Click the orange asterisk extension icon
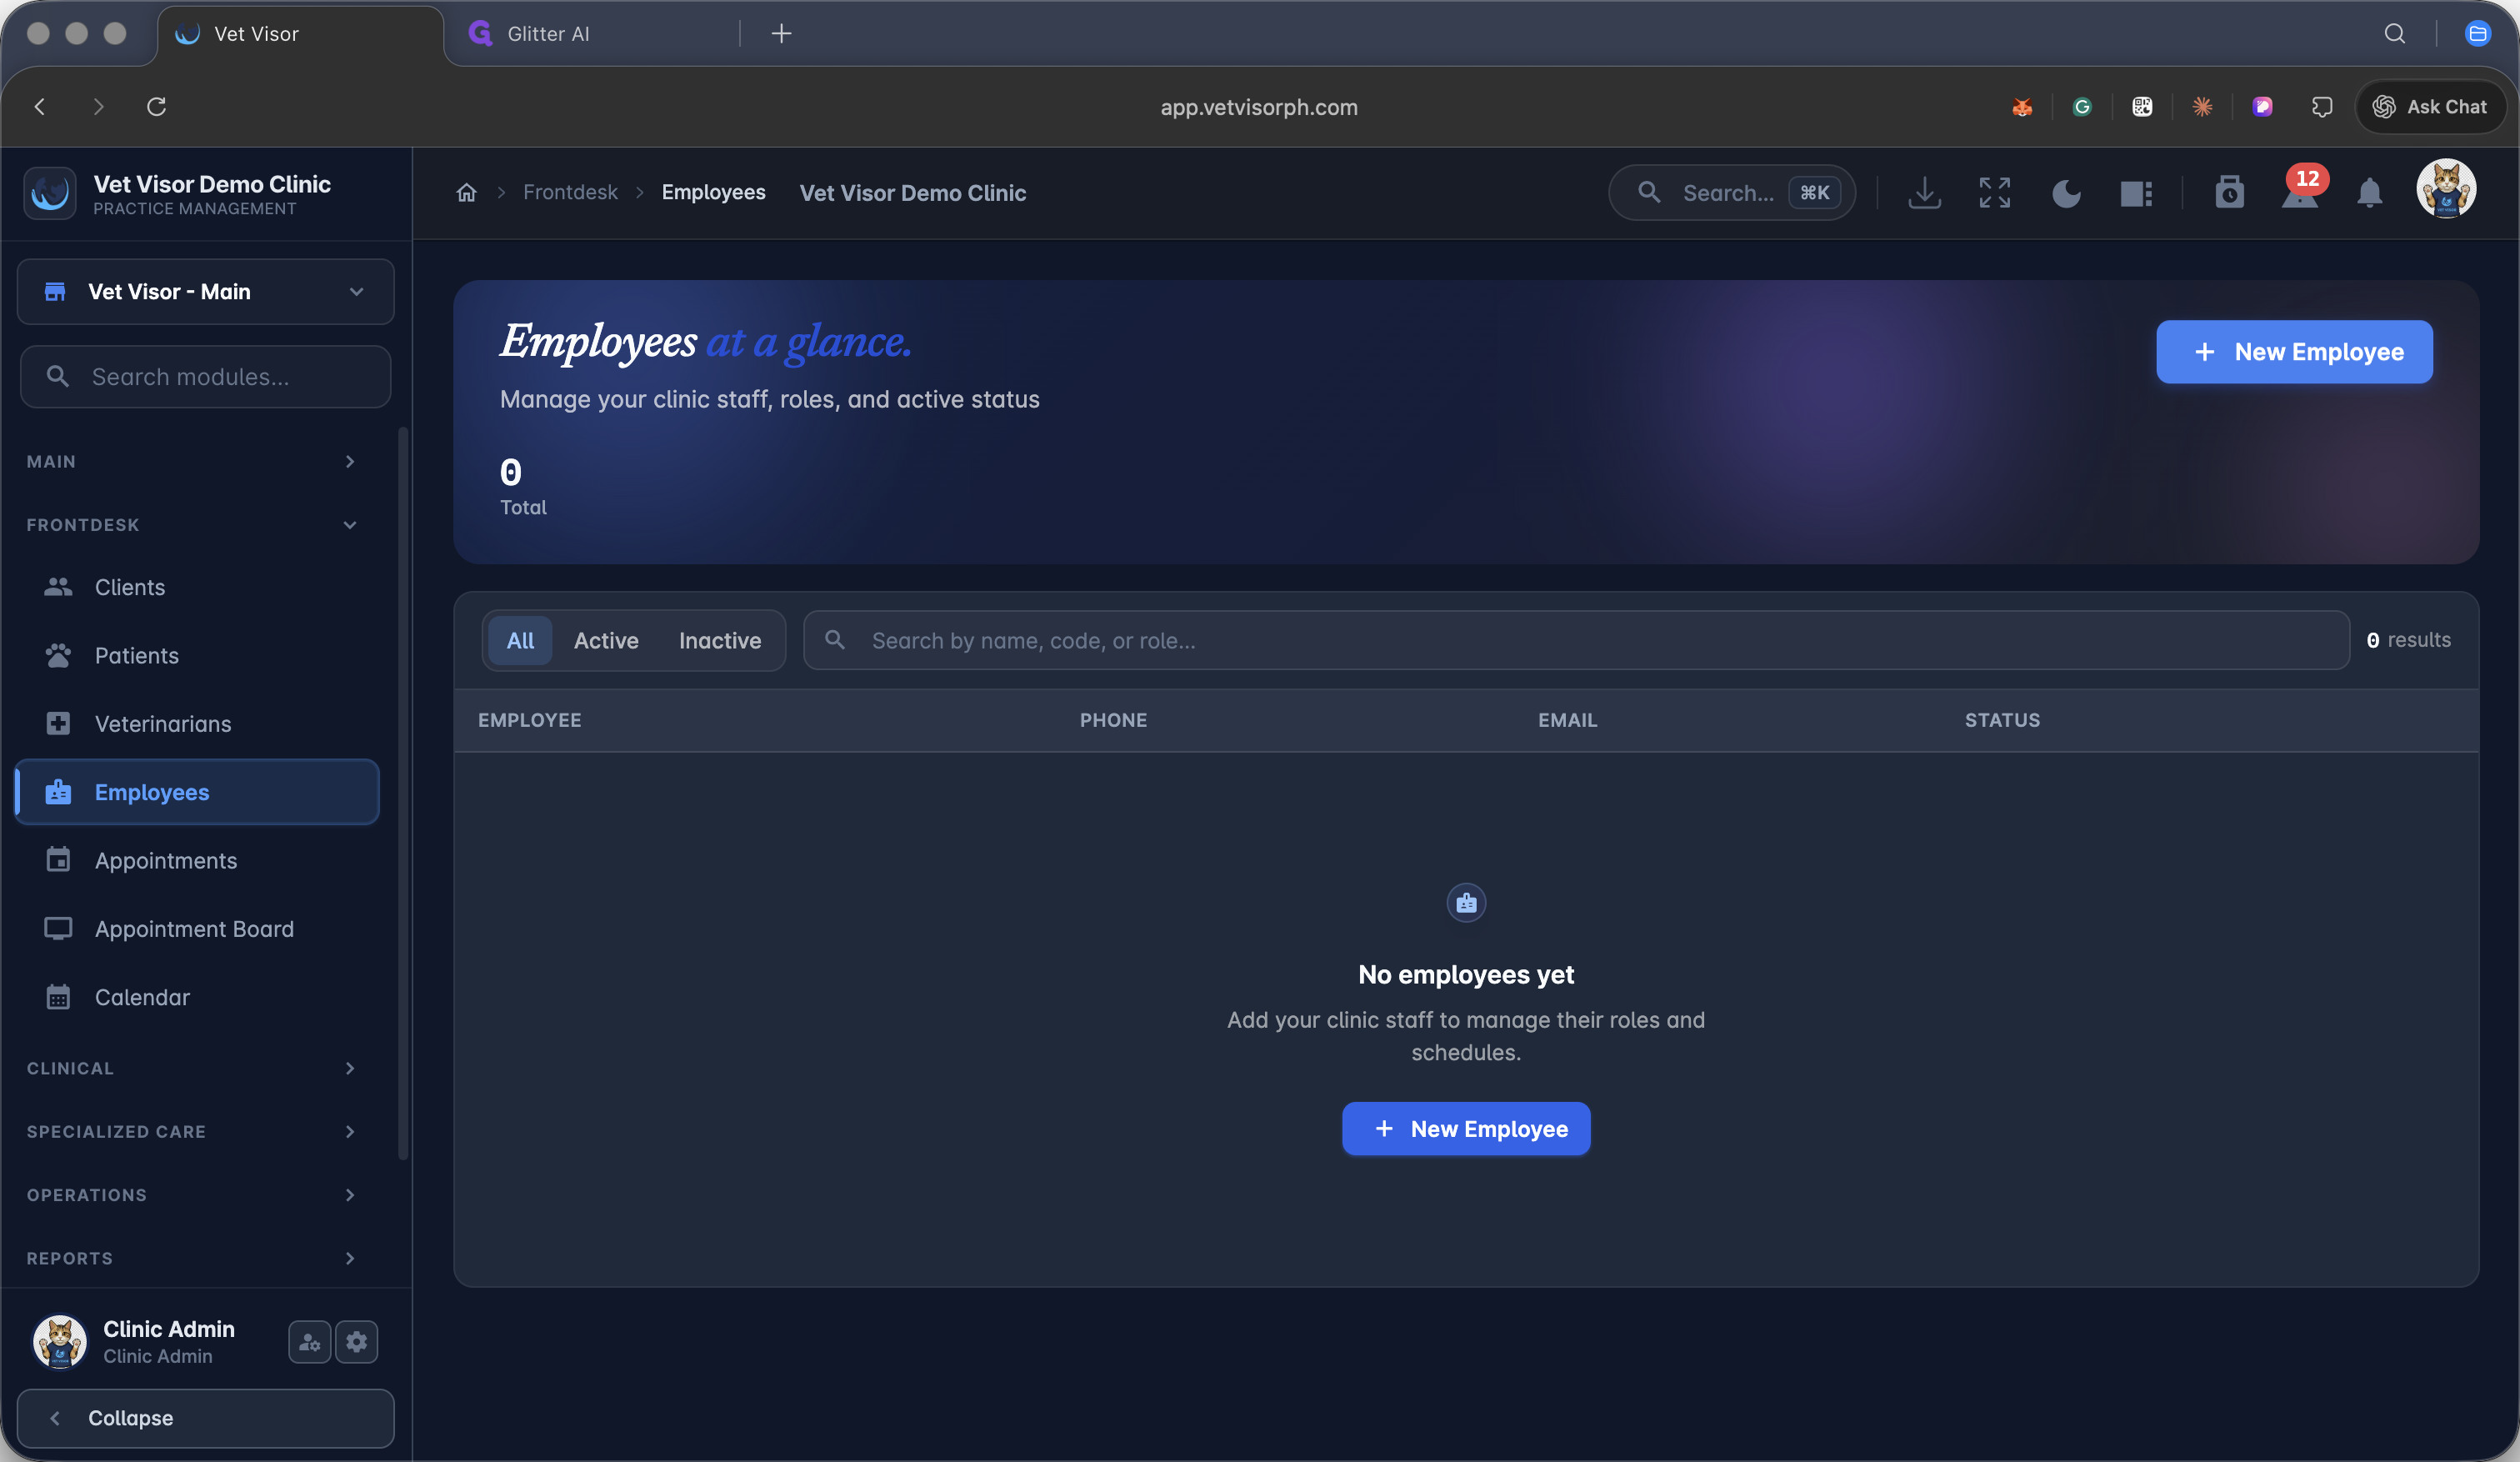This screenshot has width=2520, height=1462. pos(2202,107)
